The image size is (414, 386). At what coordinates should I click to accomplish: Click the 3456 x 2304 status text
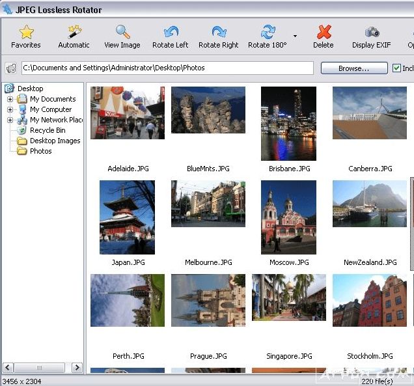click(22, 381)
